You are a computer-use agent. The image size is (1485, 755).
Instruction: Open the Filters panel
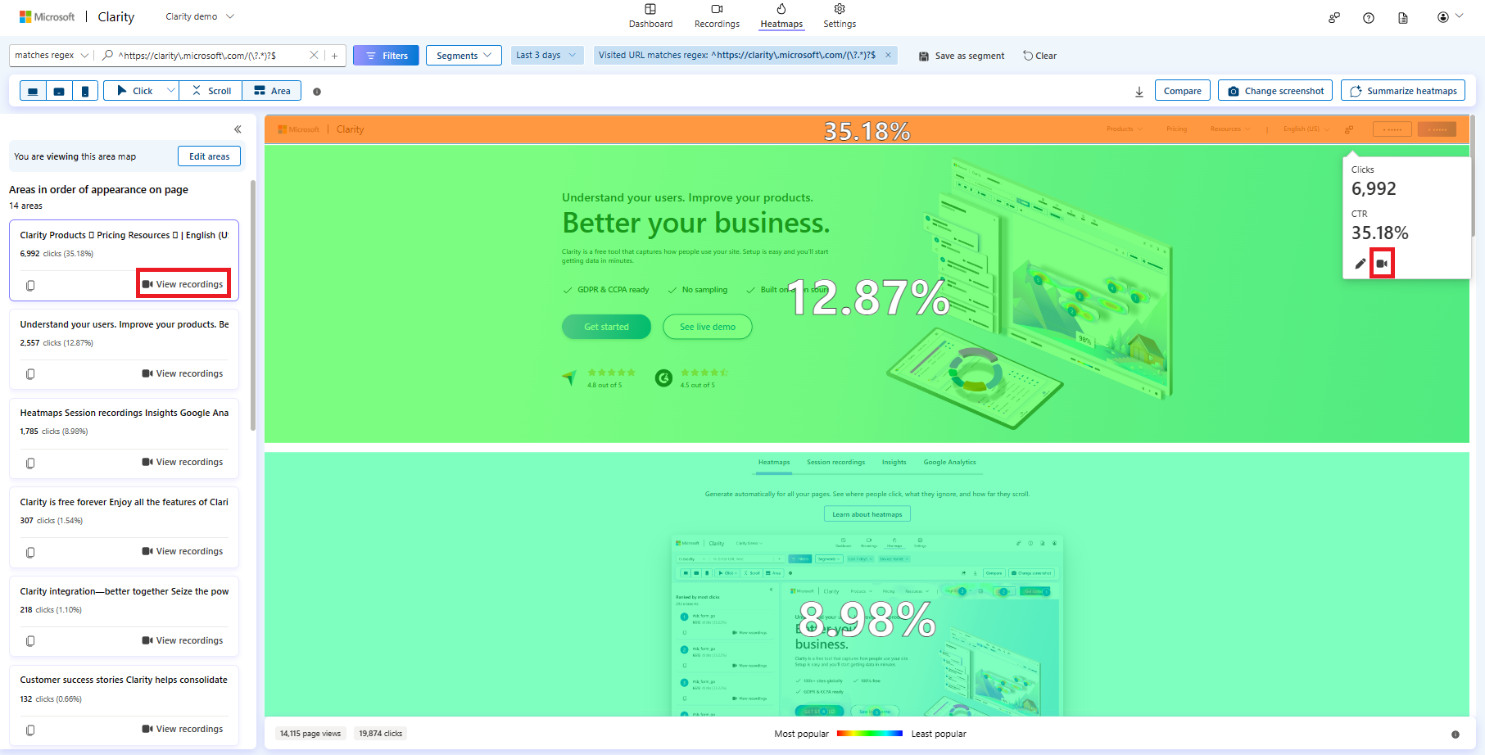(387, 56)
